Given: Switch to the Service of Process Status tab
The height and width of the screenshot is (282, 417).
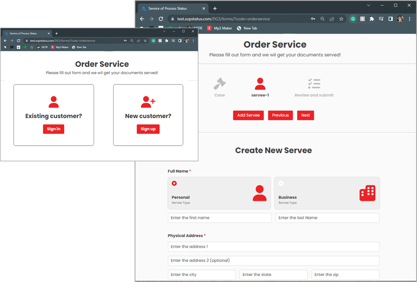Looking at the screenshot, I should point(169,8).
